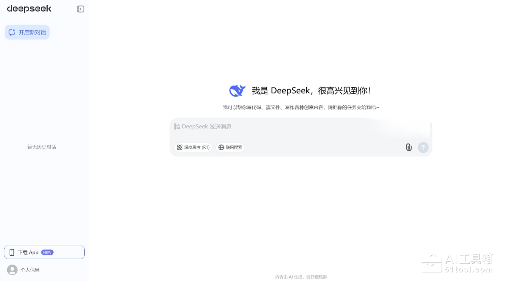Image resolution: width=506 pixels, height=284 pixels.
Task: Click the 我是 DeepSeek greeting heading
Action: [x=311, y=91]
